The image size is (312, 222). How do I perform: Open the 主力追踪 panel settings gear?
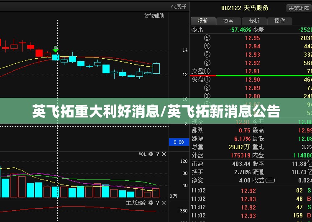click(x=151, y=203)
